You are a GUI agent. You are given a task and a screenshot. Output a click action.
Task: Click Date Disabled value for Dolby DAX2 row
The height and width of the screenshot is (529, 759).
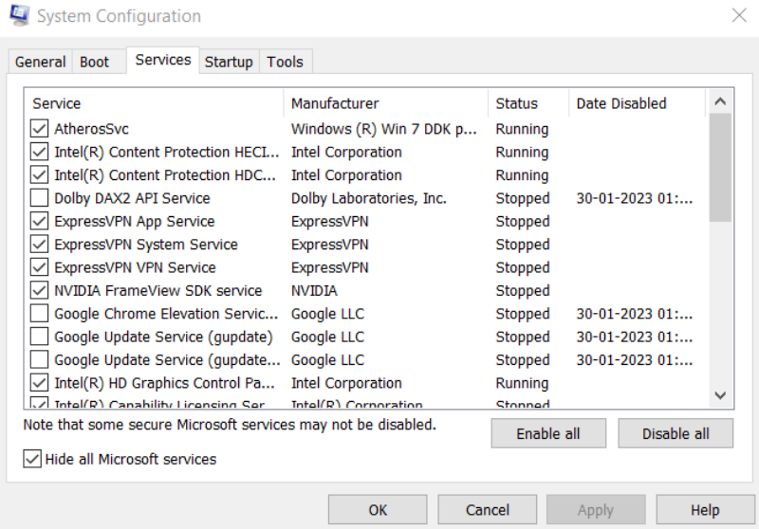(x=635, y=198)
